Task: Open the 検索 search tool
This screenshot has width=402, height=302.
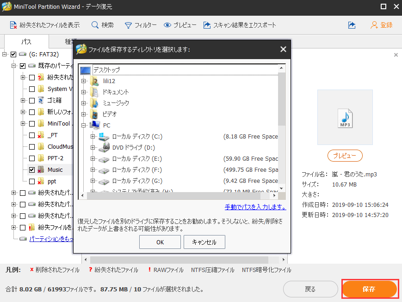Action: coord(103,25)
